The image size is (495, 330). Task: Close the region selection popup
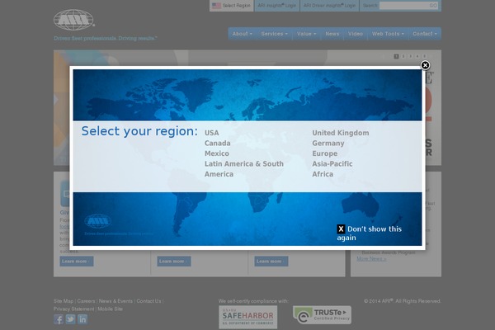(425, 65)
